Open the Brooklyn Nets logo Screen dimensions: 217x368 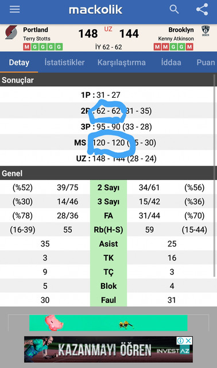tap(206, 31)
